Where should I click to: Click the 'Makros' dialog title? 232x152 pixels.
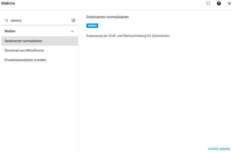[x=8, y=3]
